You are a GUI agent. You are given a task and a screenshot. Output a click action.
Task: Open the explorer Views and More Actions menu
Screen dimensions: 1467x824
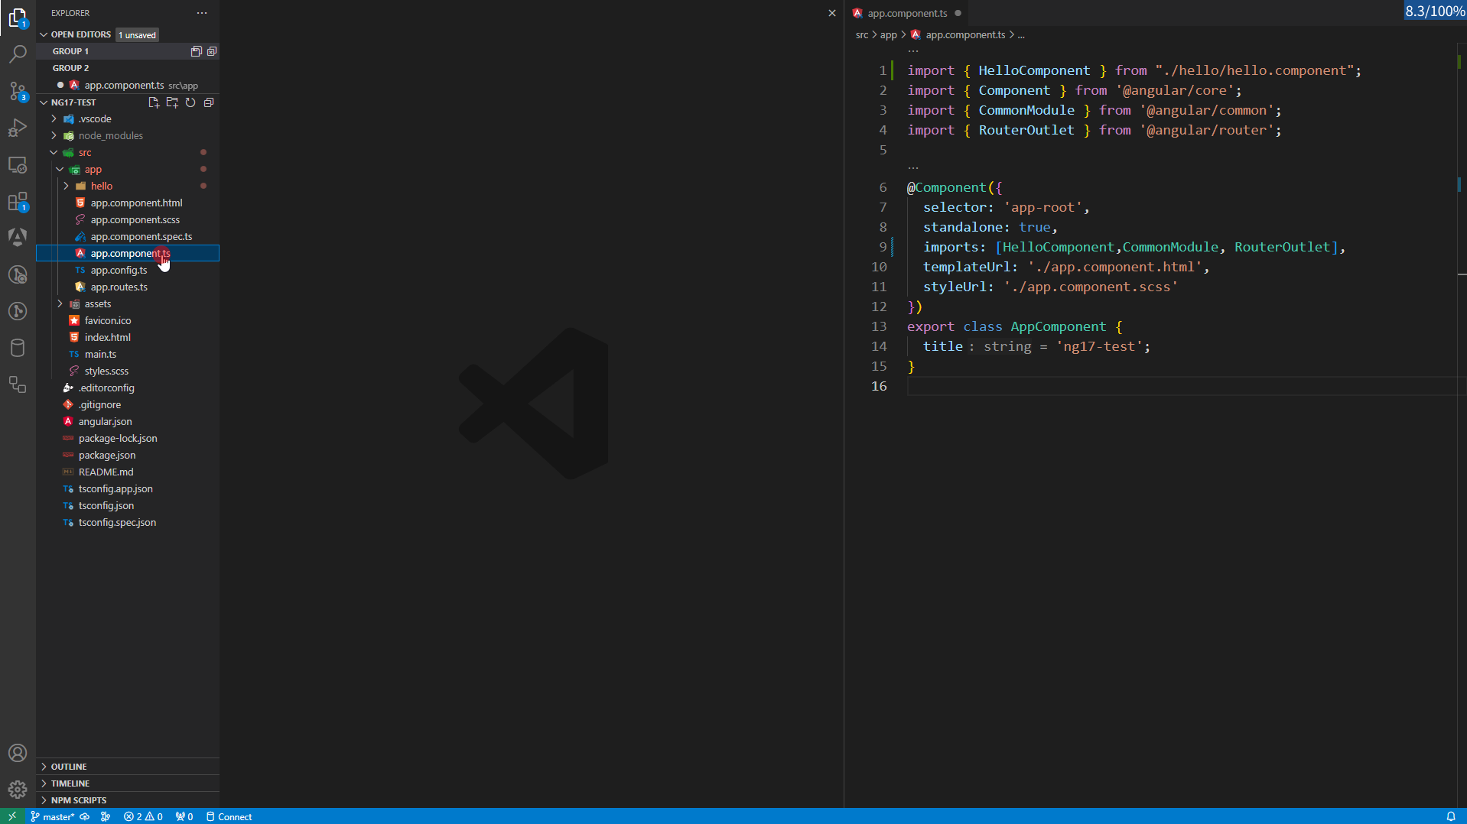point(202,13)
